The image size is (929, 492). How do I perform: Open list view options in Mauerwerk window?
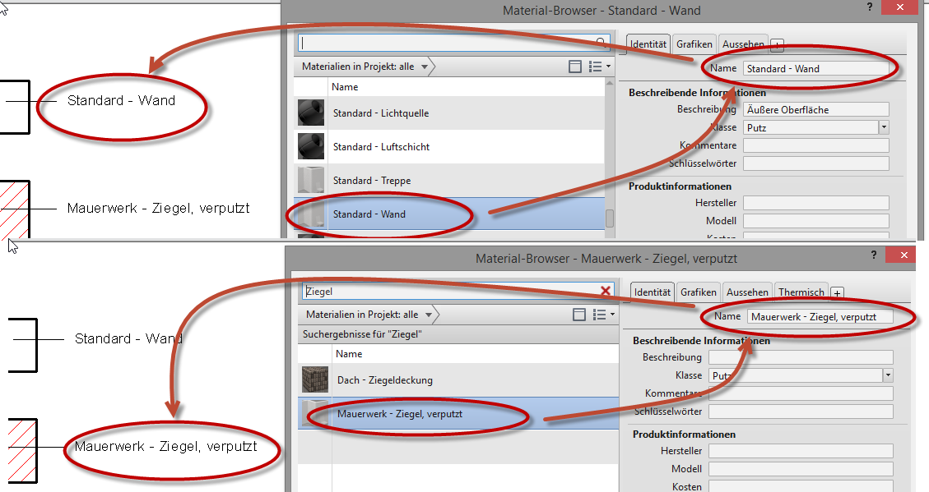point(603,315)
